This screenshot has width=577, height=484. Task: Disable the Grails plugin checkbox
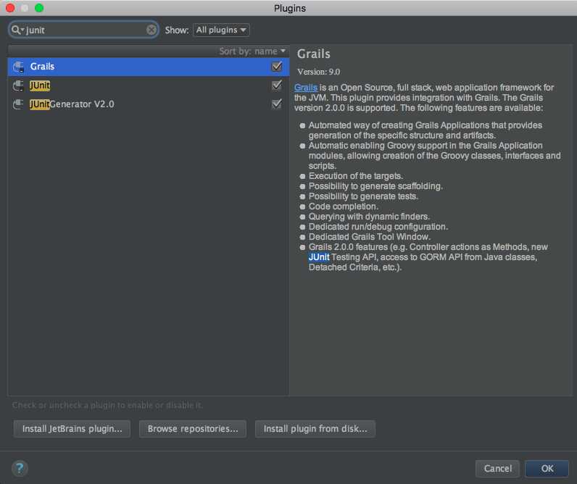coord(276,67)
